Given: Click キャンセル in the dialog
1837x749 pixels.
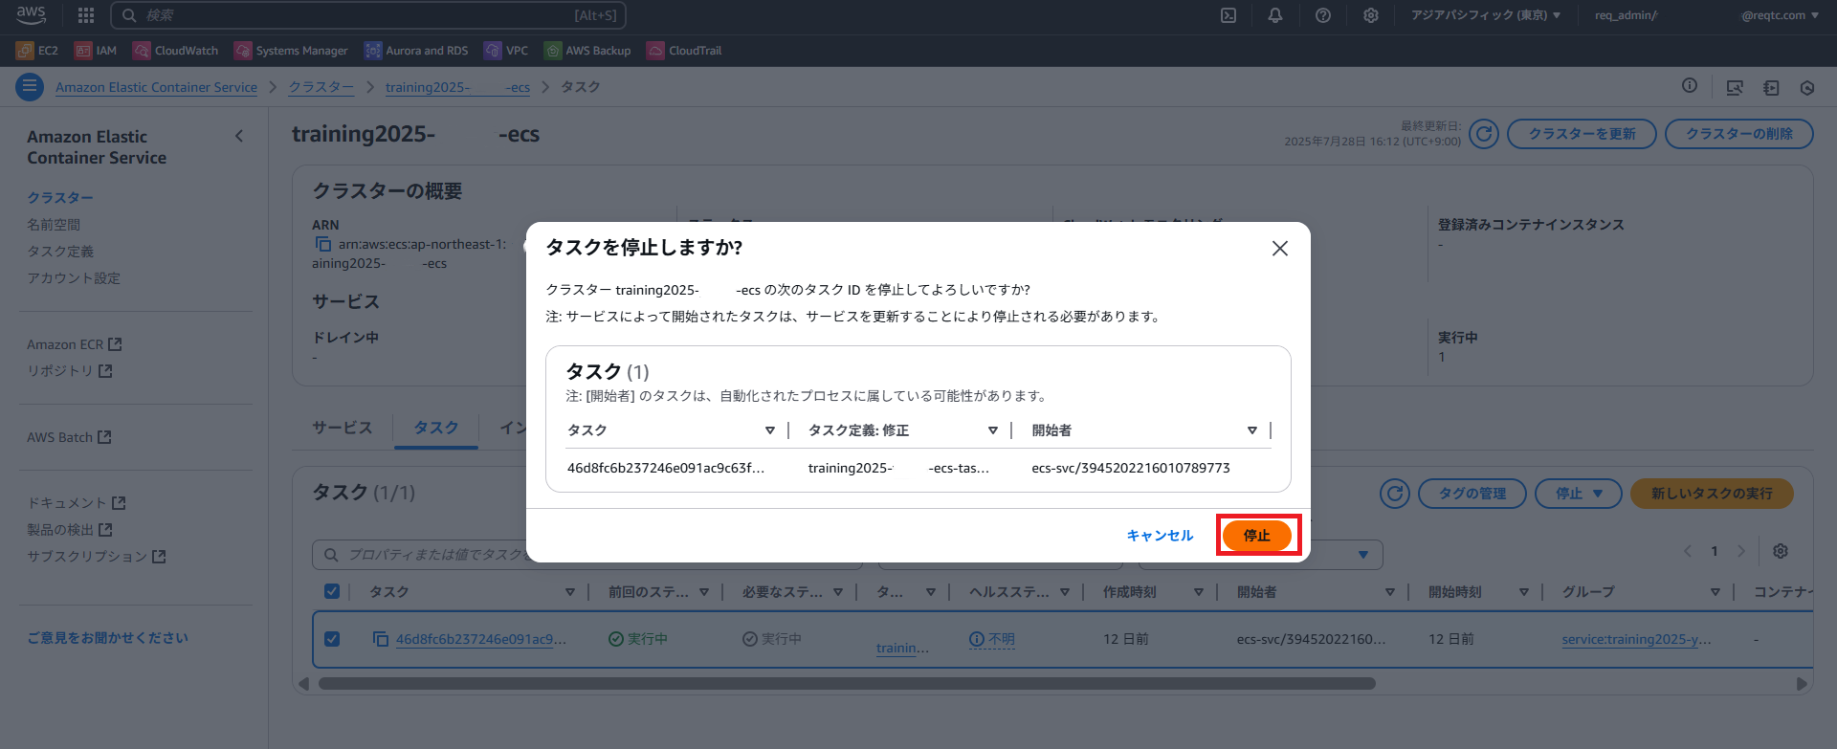Looking at the screenshot, I should [1160, 536].
